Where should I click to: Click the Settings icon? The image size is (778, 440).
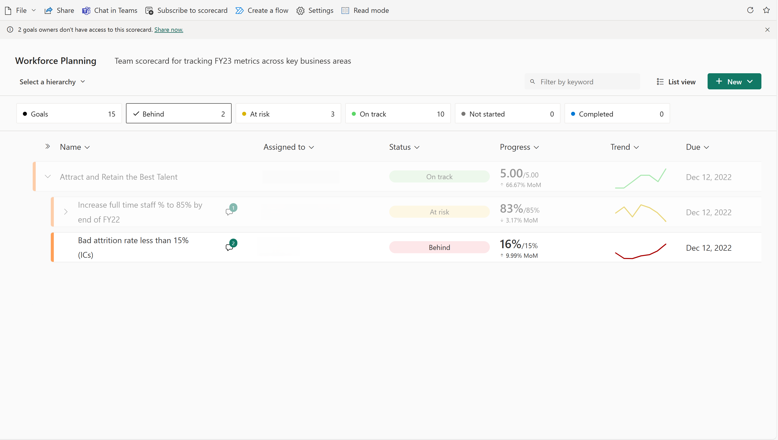[301, 10]
